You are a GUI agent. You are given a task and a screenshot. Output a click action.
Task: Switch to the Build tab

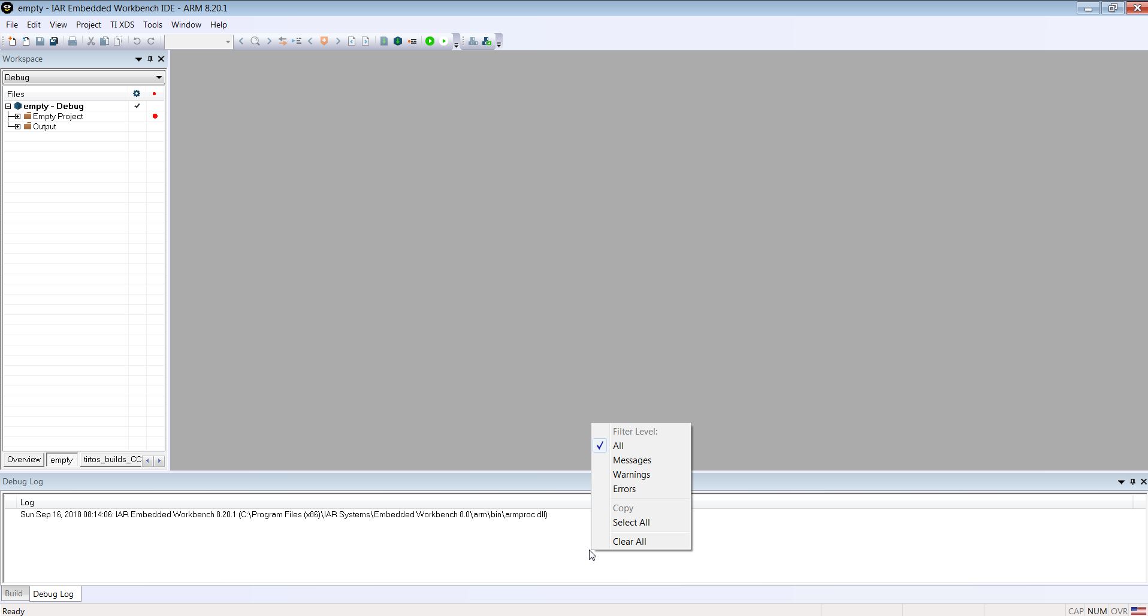coord(14,594)
